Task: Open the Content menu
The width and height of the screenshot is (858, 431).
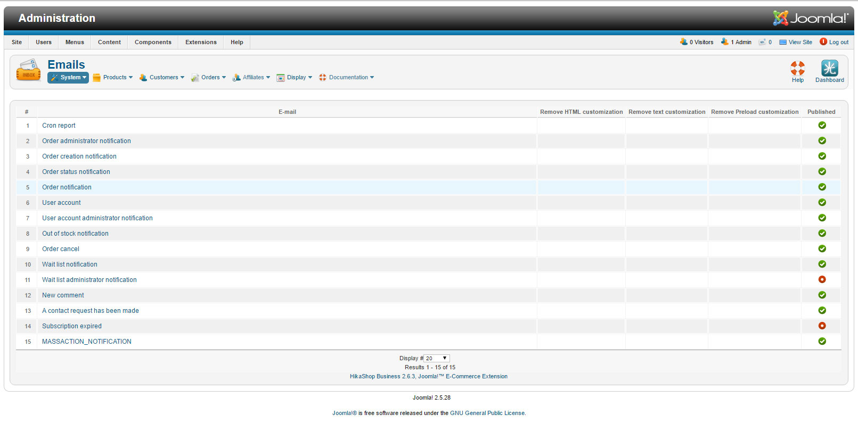Action: coord(110,42)
